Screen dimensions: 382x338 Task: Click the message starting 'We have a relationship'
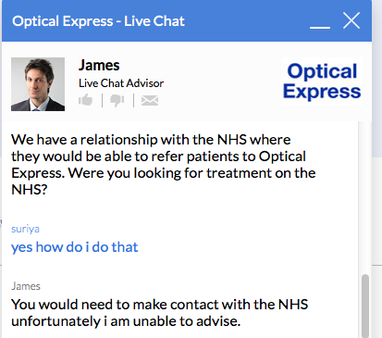click(x=164, y=165)
